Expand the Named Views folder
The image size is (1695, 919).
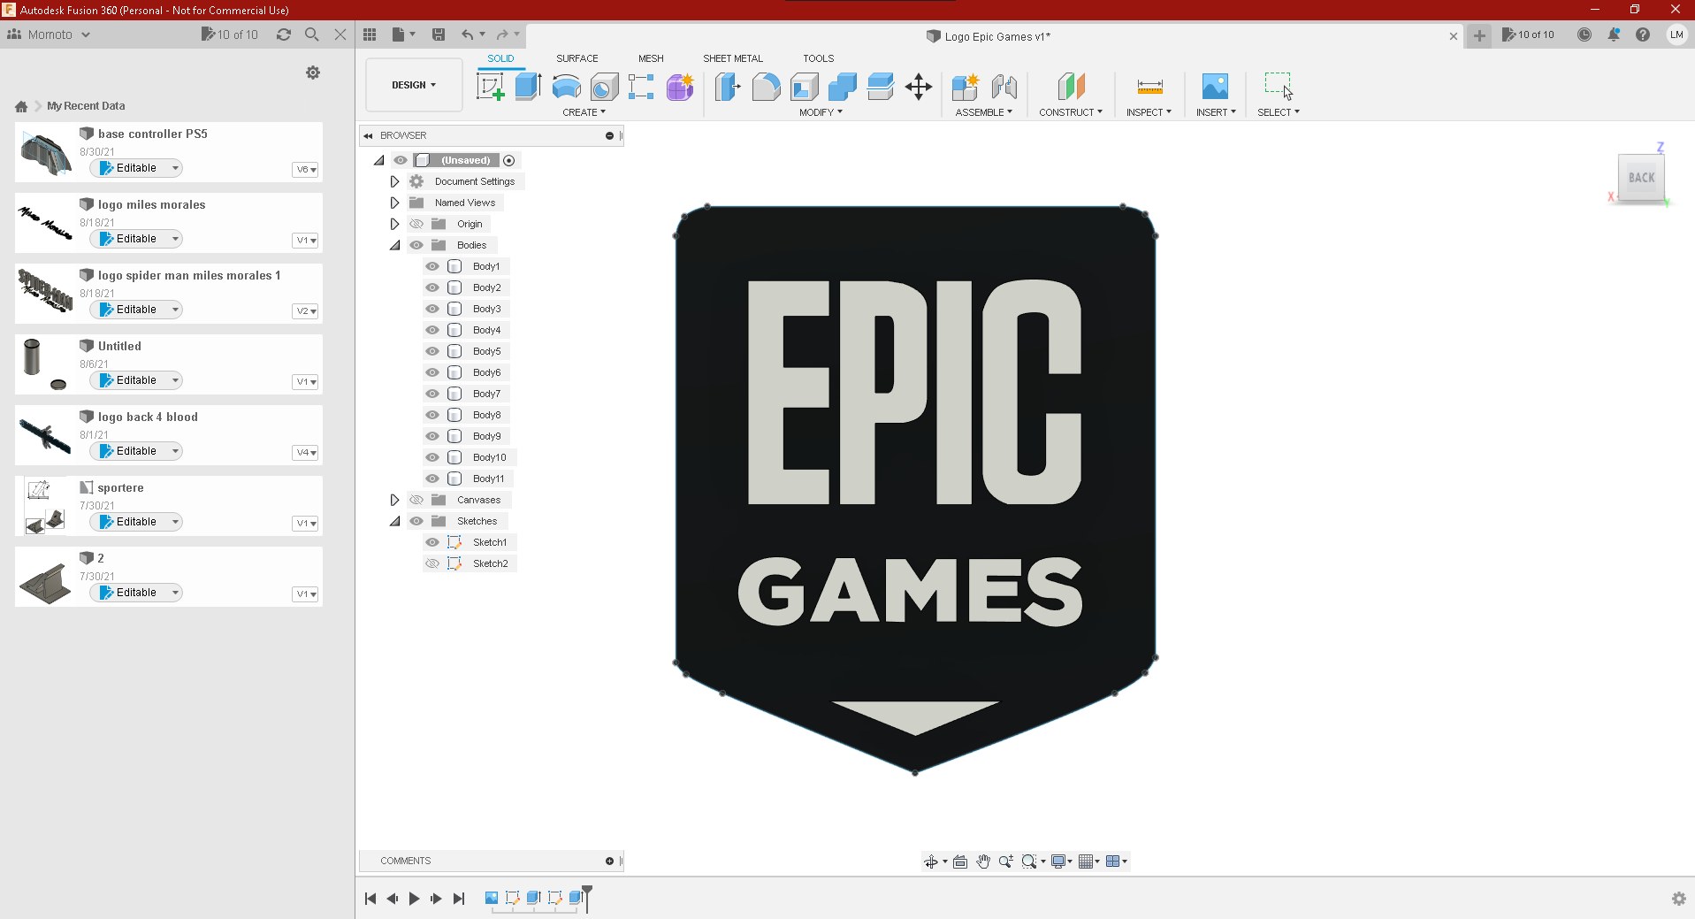(x=394, y=203)
